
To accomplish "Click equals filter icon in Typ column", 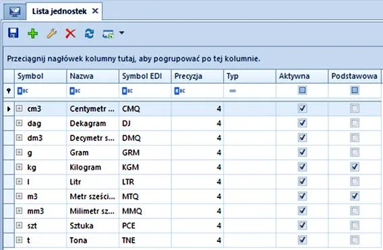I will click(x=233, y=91).
